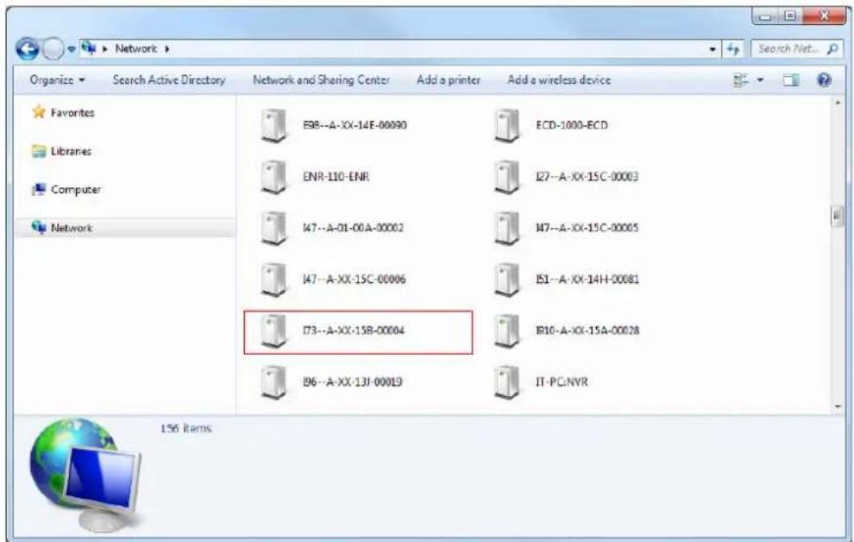Click the I47--A-XX-15C-00005 name label
Viewport: 854px width, 542px height.
tap(587, 228)
